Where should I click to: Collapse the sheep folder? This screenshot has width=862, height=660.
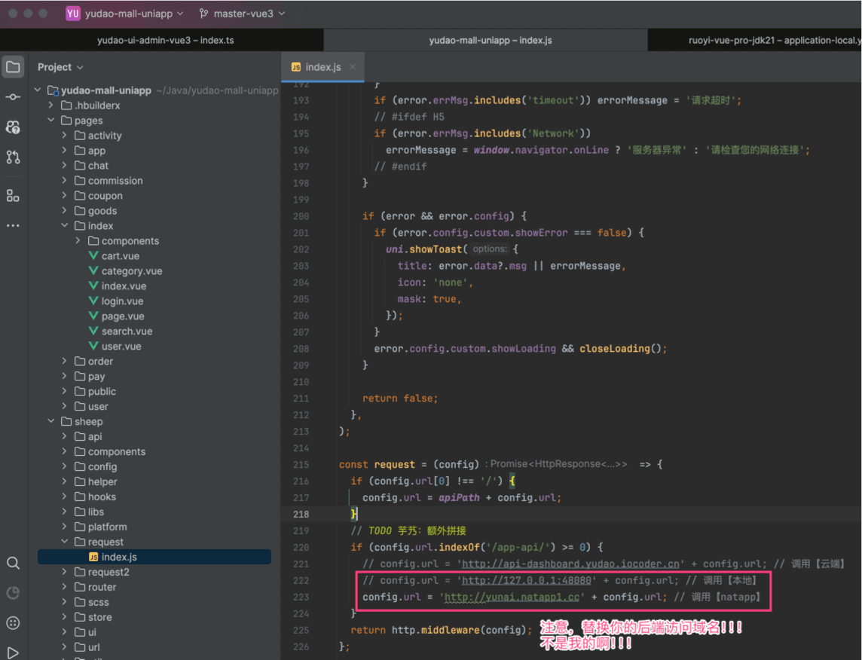51,422
